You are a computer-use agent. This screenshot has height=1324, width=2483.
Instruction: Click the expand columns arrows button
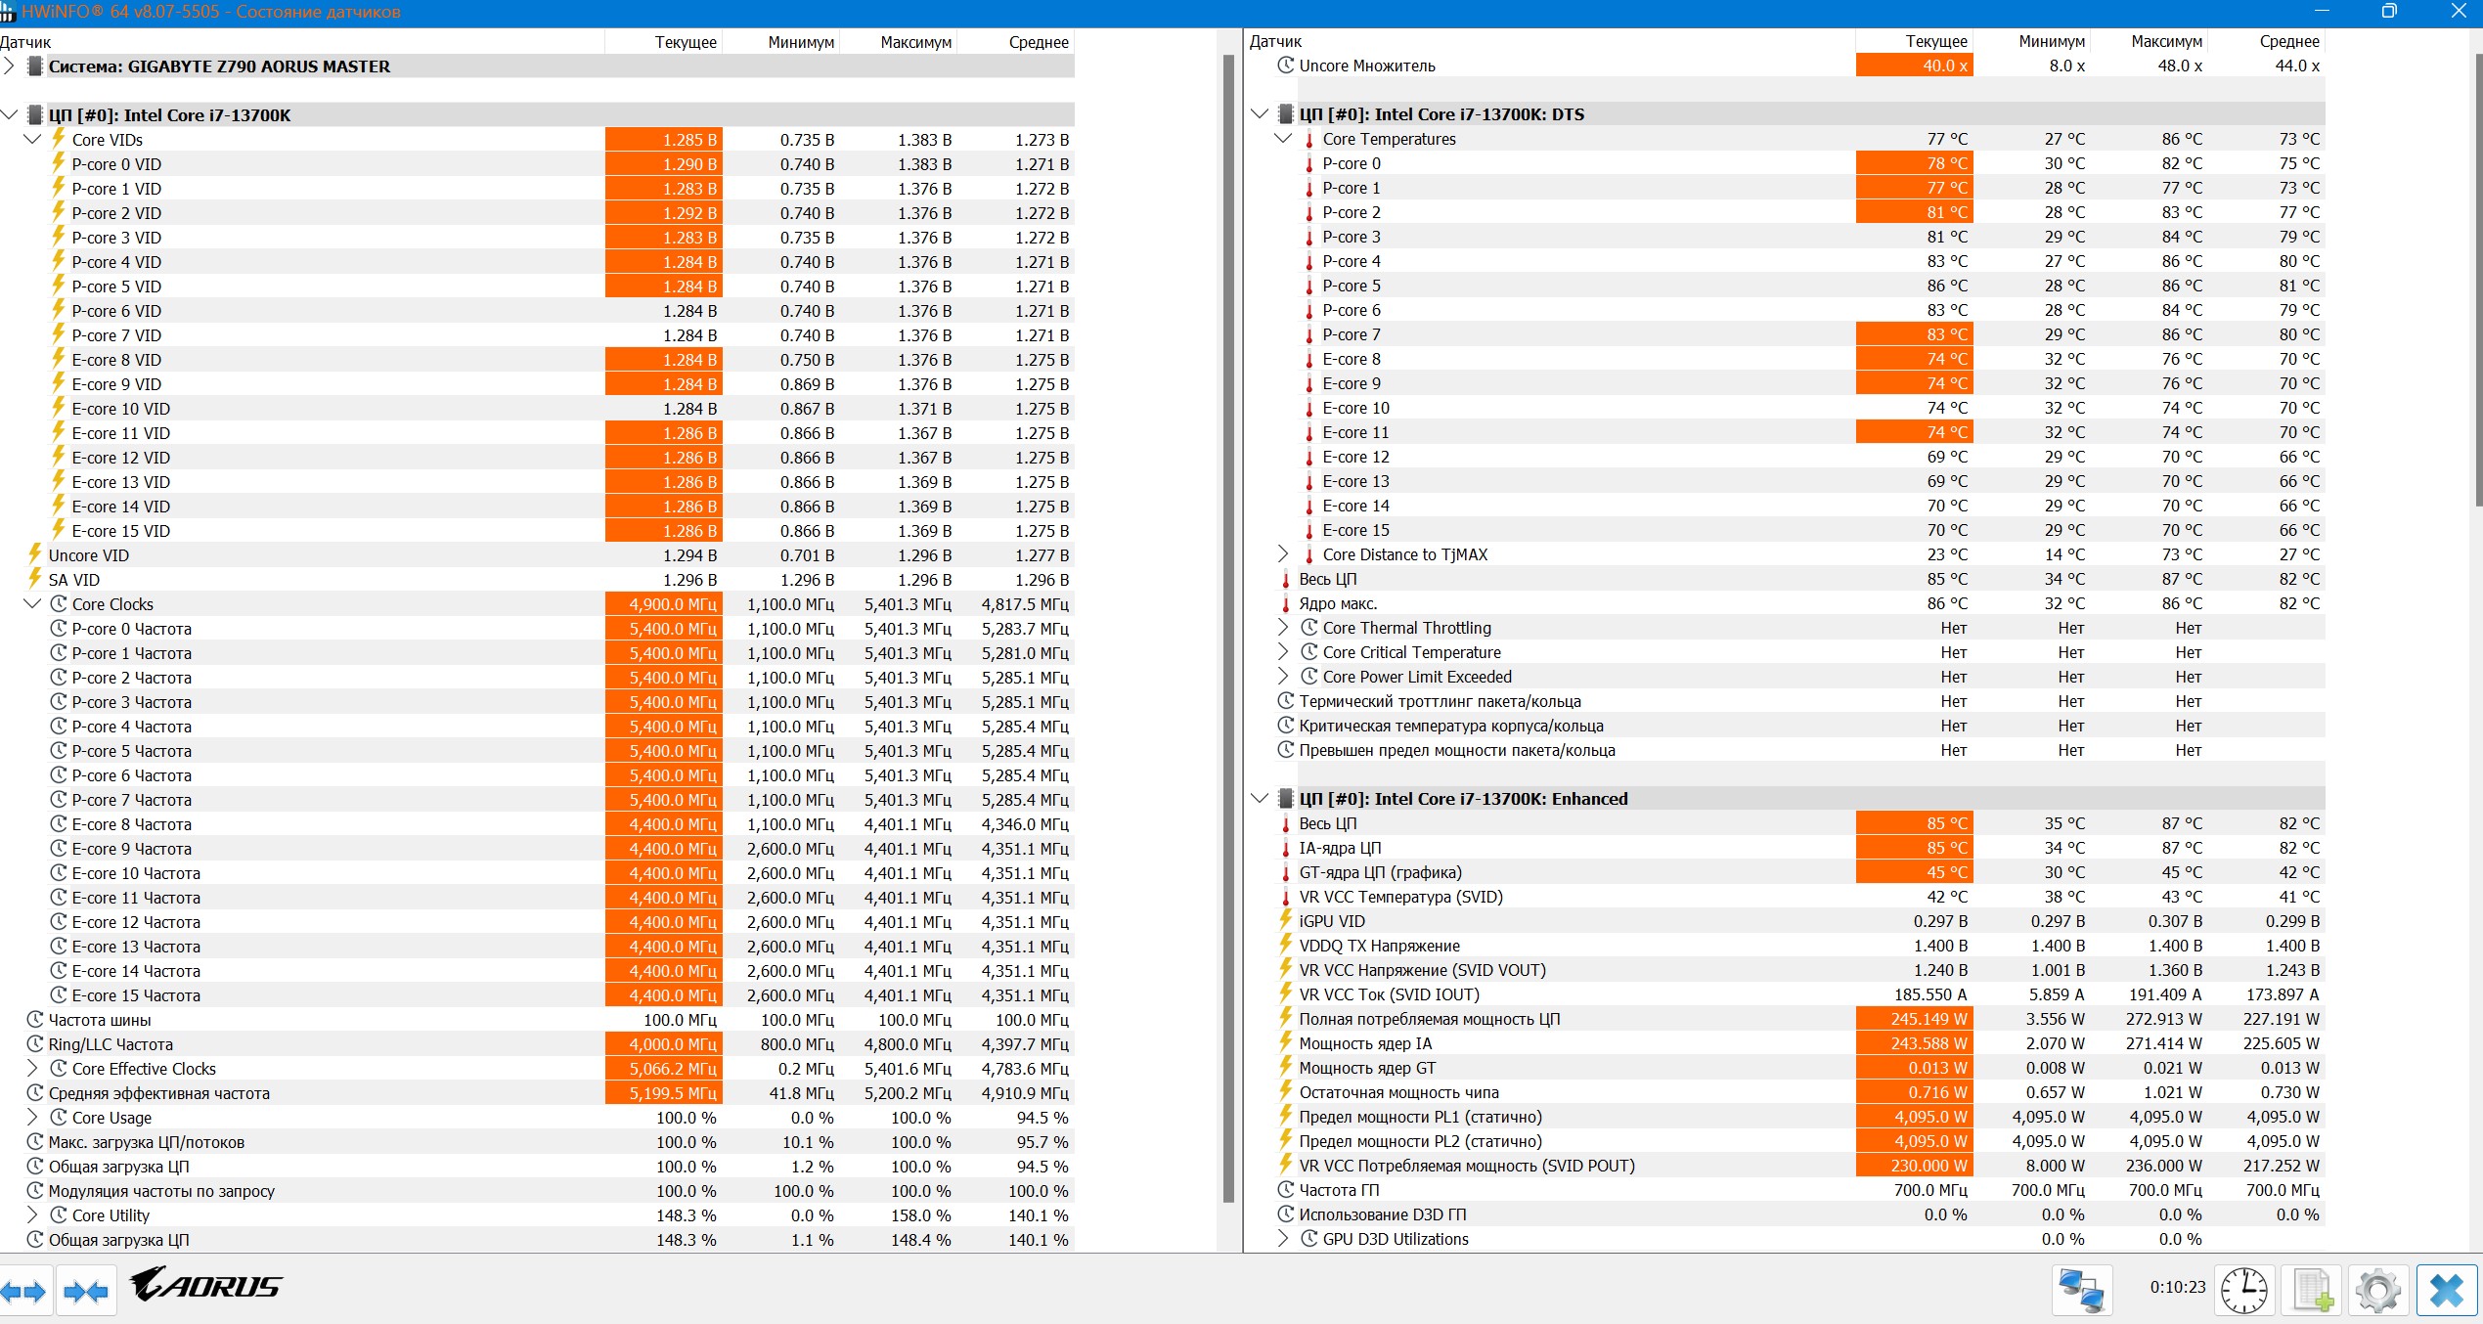(24, 1292)
